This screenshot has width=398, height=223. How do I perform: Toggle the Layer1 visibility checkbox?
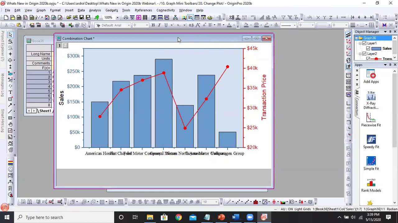[x=364, y=43]
